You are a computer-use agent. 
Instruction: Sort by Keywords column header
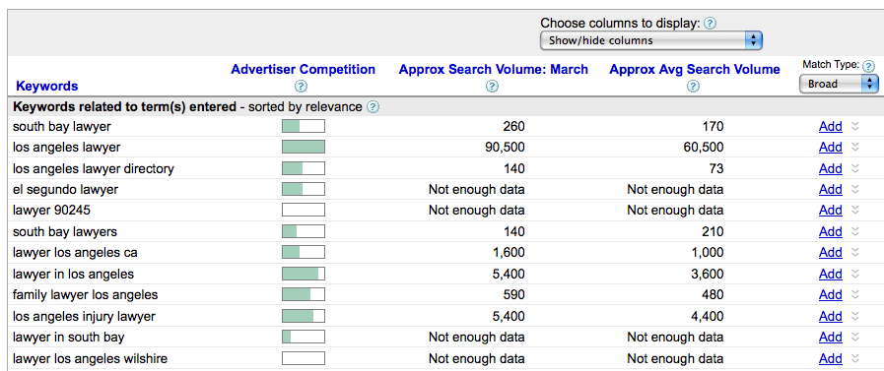pos(46,87)
